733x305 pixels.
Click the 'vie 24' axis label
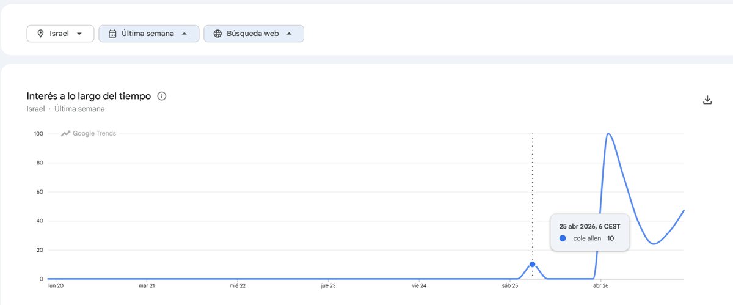coord(419,285)
